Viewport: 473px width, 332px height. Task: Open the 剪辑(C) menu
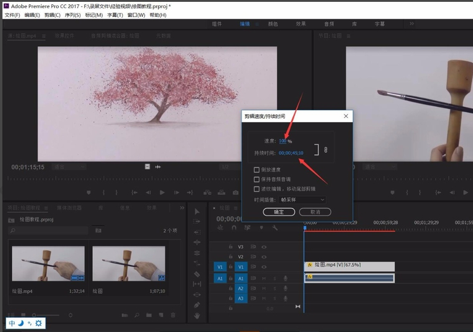click(x=52, y=15)
